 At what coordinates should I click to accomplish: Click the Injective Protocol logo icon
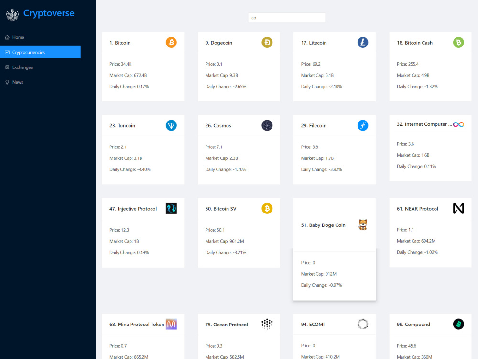171,209
